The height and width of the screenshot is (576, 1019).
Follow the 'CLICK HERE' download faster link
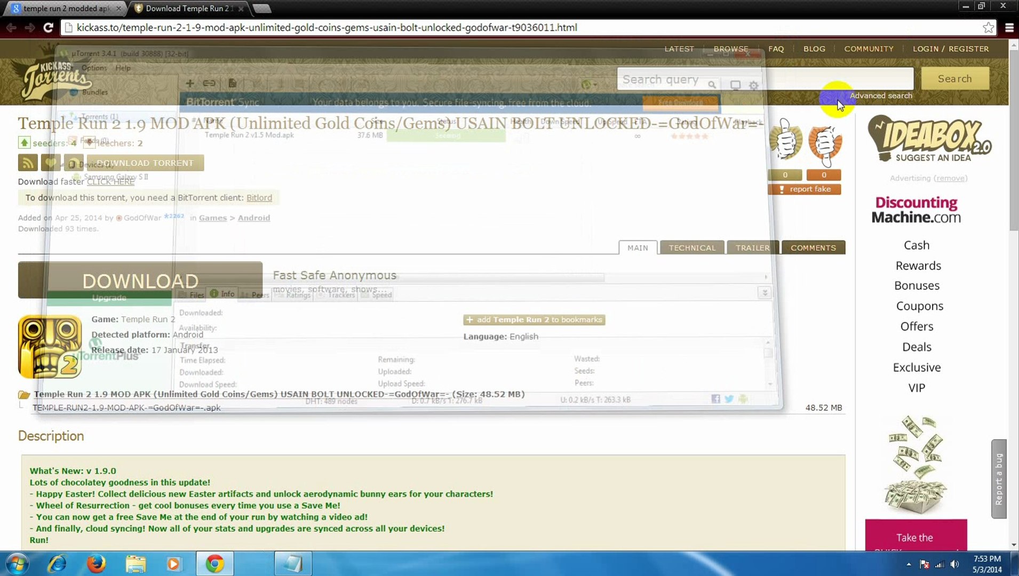tap(110, 182)
